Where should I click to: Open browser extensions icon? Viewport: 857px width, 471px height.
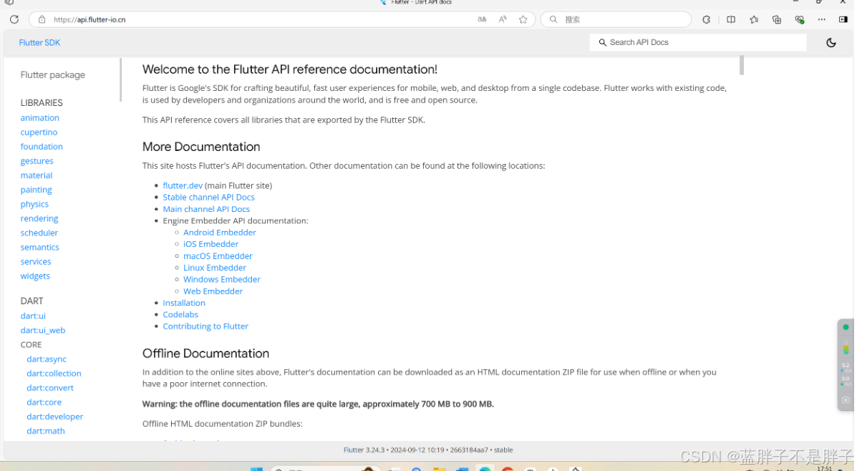pyautogui.click(x=707, y=19)
